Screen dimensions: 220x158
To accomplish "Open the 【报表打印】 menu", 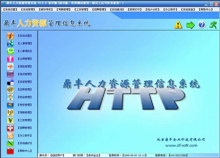I will (x=134, y=10).
